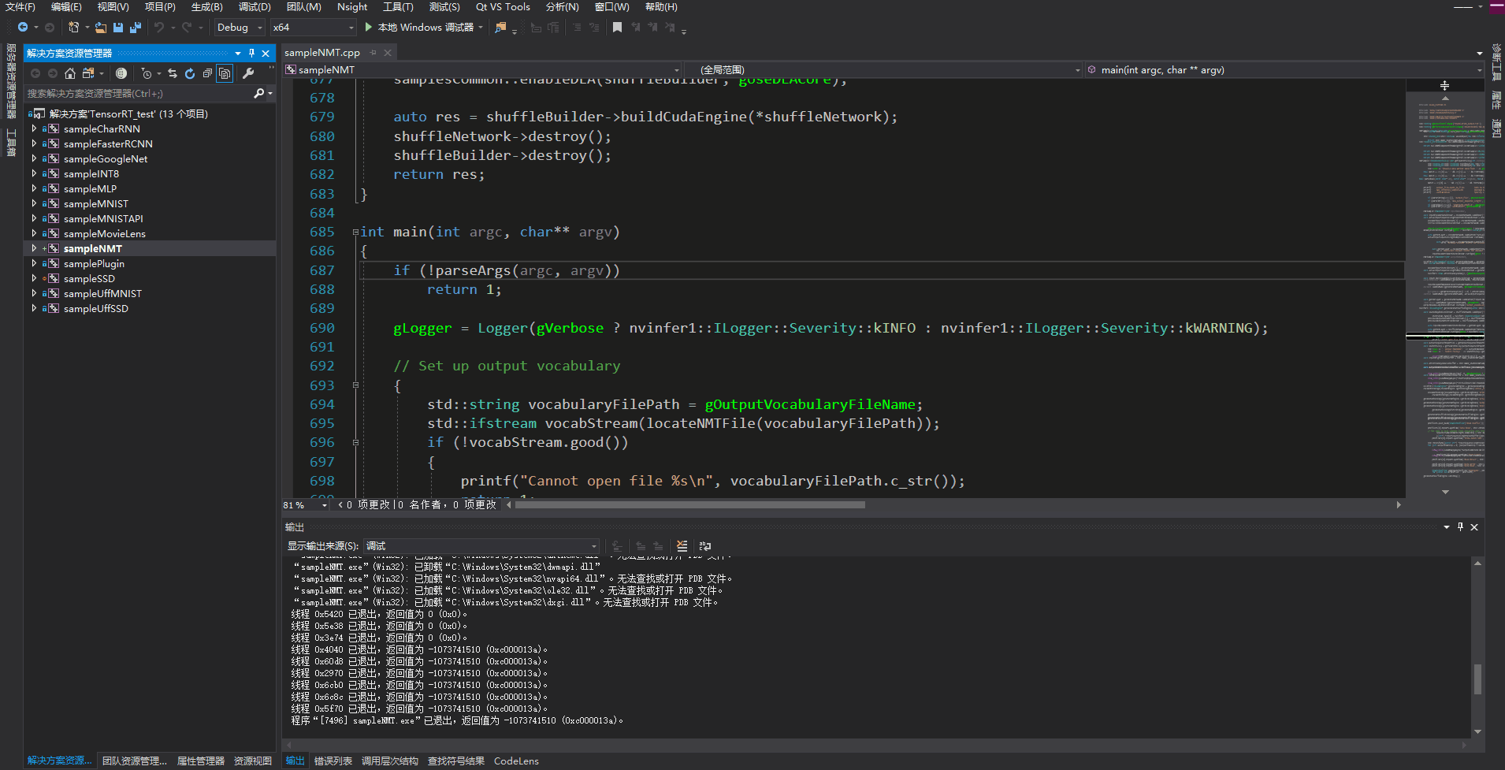Click the editor's horizontal scrollbar thumb
Screen dimensions: 1505x770
pos(689,504)
